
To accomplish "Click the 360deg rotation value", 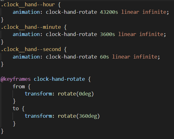I will 88,116.
